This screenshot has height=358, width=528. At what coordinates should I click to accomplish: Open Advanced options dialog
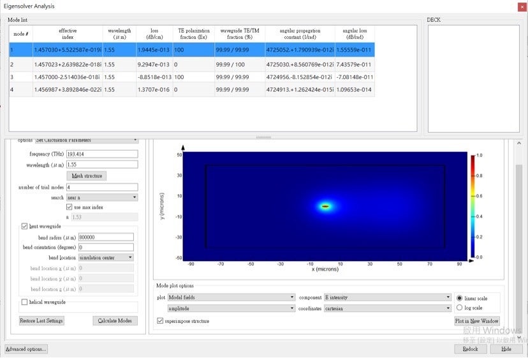point(26,349)
